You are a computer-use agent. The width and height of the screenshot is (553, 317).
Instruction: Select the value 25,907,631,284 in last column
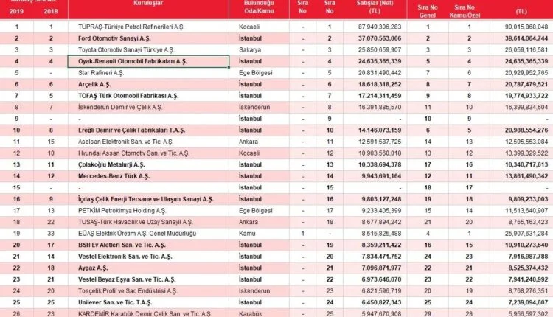pyautogui.click(x=526, y=234)
